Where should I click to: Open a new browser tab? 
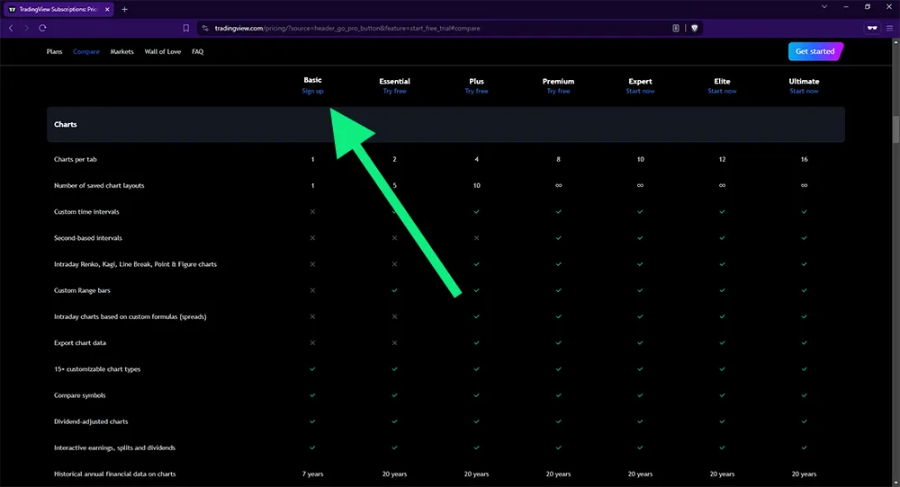click(x=124, y=9)
